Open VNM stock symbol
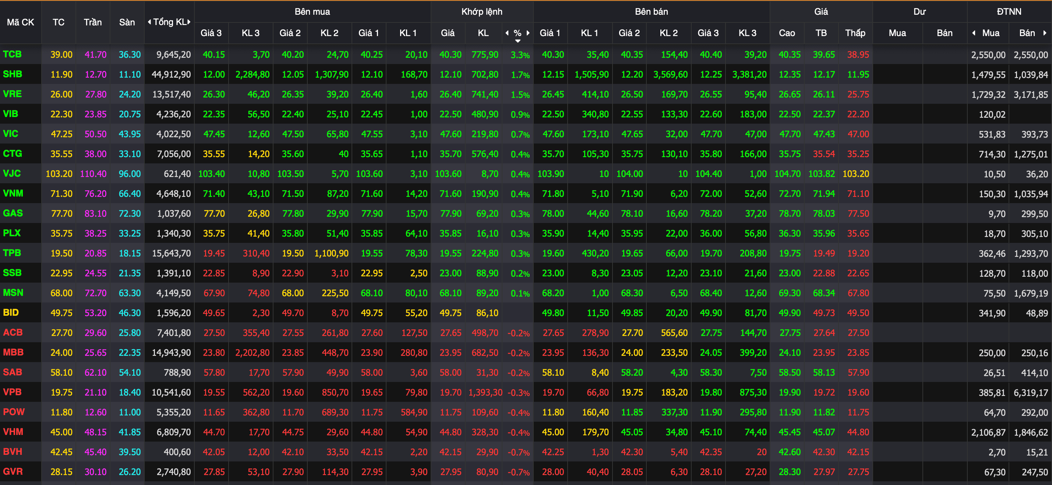The image size is (1052, 485). click(x=13, y=194)
